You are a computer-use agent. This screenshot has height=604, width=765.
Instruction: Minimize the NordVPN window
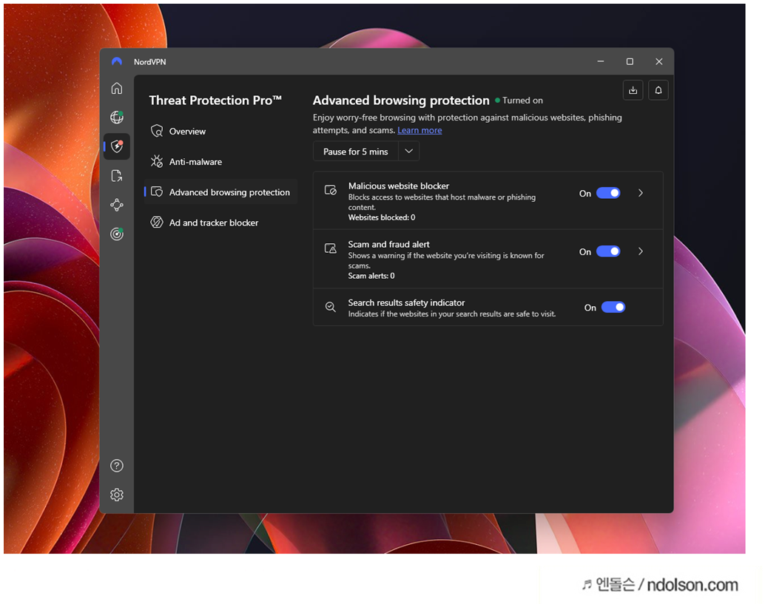pyautogui.click(x=601, y=61)
